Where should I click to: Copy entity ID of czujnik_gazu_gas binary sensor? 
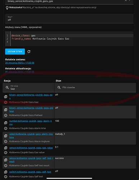coord(6,96)
